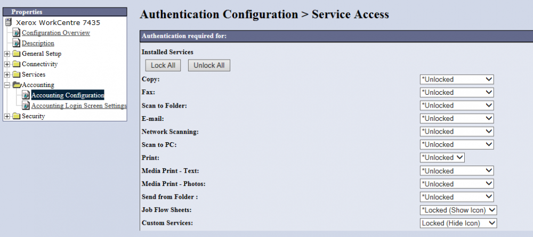The height and width of the screenshot is (237, 533).
Task: Open the Custom Services access dropdown
Action: pos(458,223)
